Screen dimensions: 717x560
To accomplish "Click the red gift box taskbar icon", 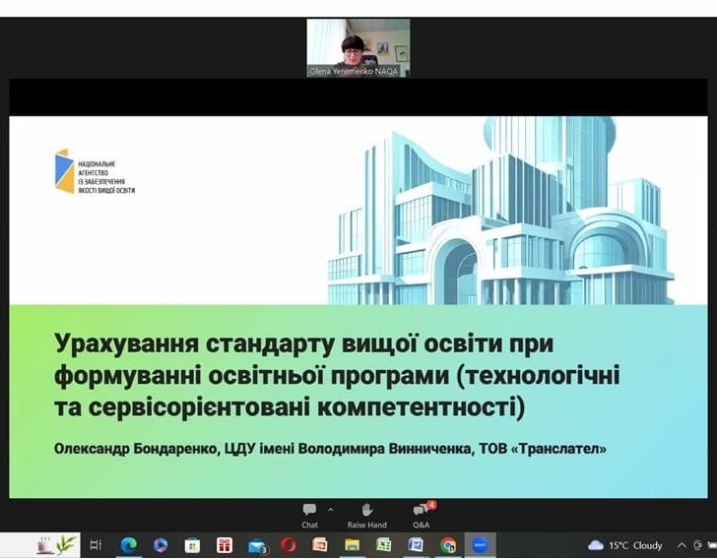I will coord(225,545).
